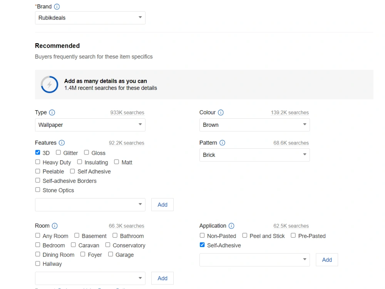Open the Type dropdown showing Wallpaper

(90, 125)
